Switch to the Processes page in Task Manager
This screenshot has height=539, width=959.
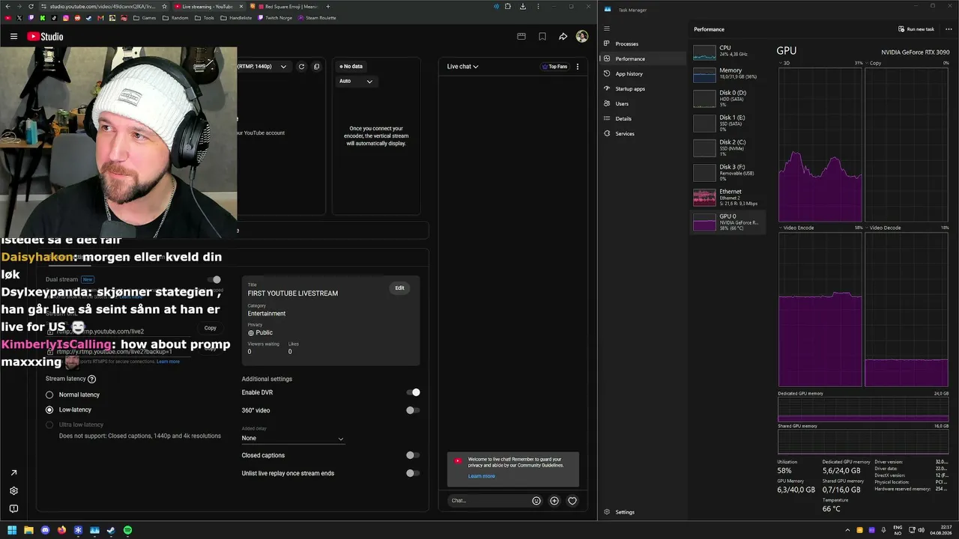(x=644, y=44)
